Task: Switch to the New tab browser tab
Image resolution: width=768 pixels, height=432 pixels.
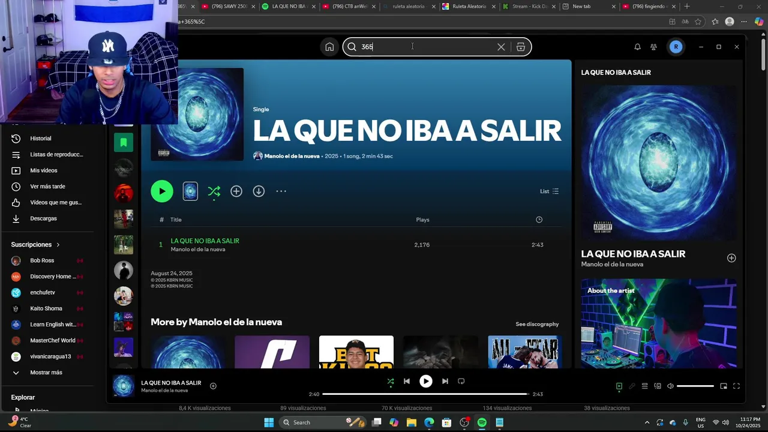Action: tap(589, 7)
